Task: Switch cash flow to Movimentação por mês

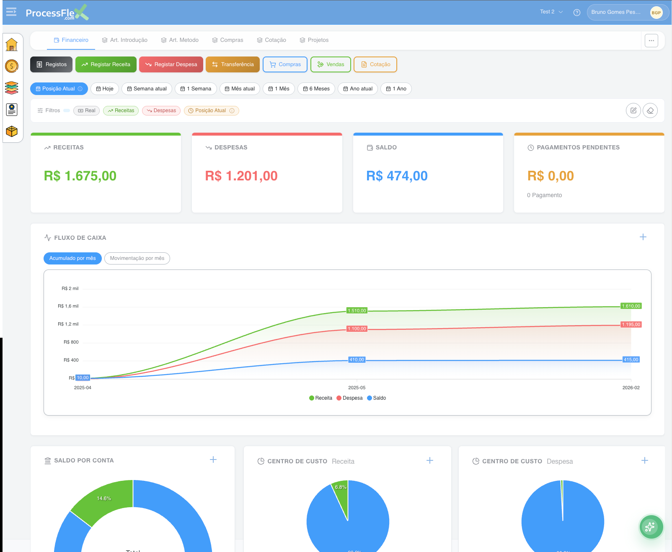Action: point(137,258)
